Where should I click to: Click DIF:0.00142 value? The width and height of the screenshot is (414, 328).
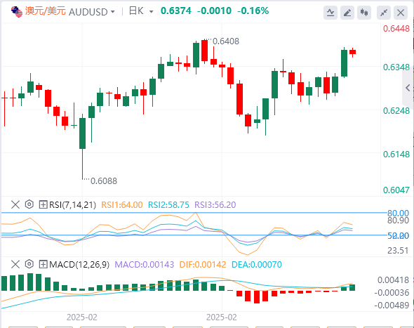(203, 265)
